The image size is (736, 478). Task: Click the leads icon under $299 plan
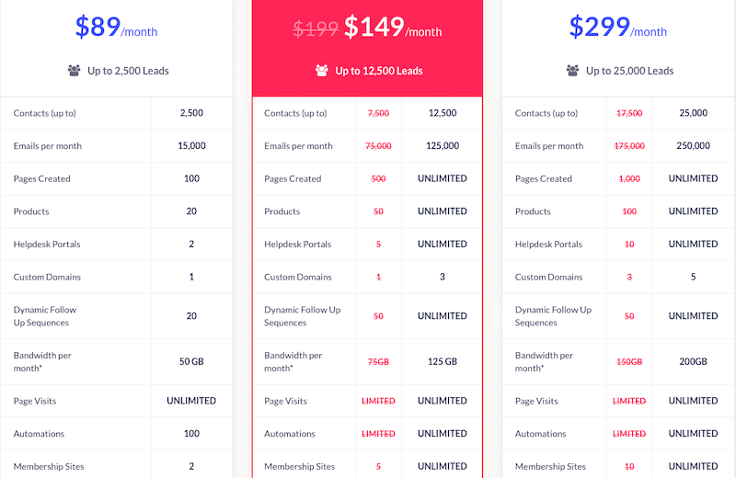[572, 71]
